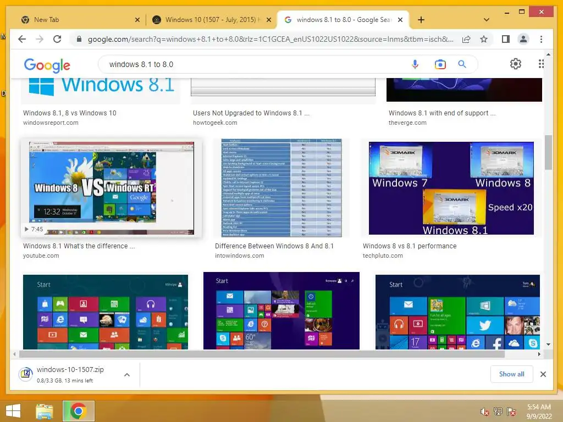Bookmark this page with the star icon
This screenshot has height=422, width=563.
point(484,39)
